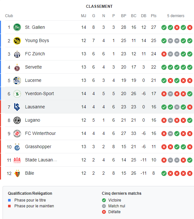Image resolution: width=194 pixels, height=219 pixels.
Task: Click the '5 derniers' column header
Action: pos(176,16)
